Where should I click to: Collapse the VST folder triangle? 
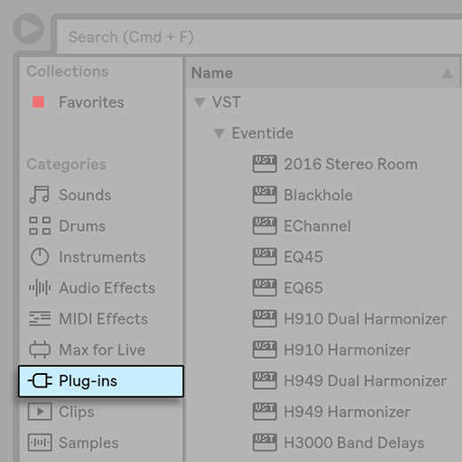199,102
